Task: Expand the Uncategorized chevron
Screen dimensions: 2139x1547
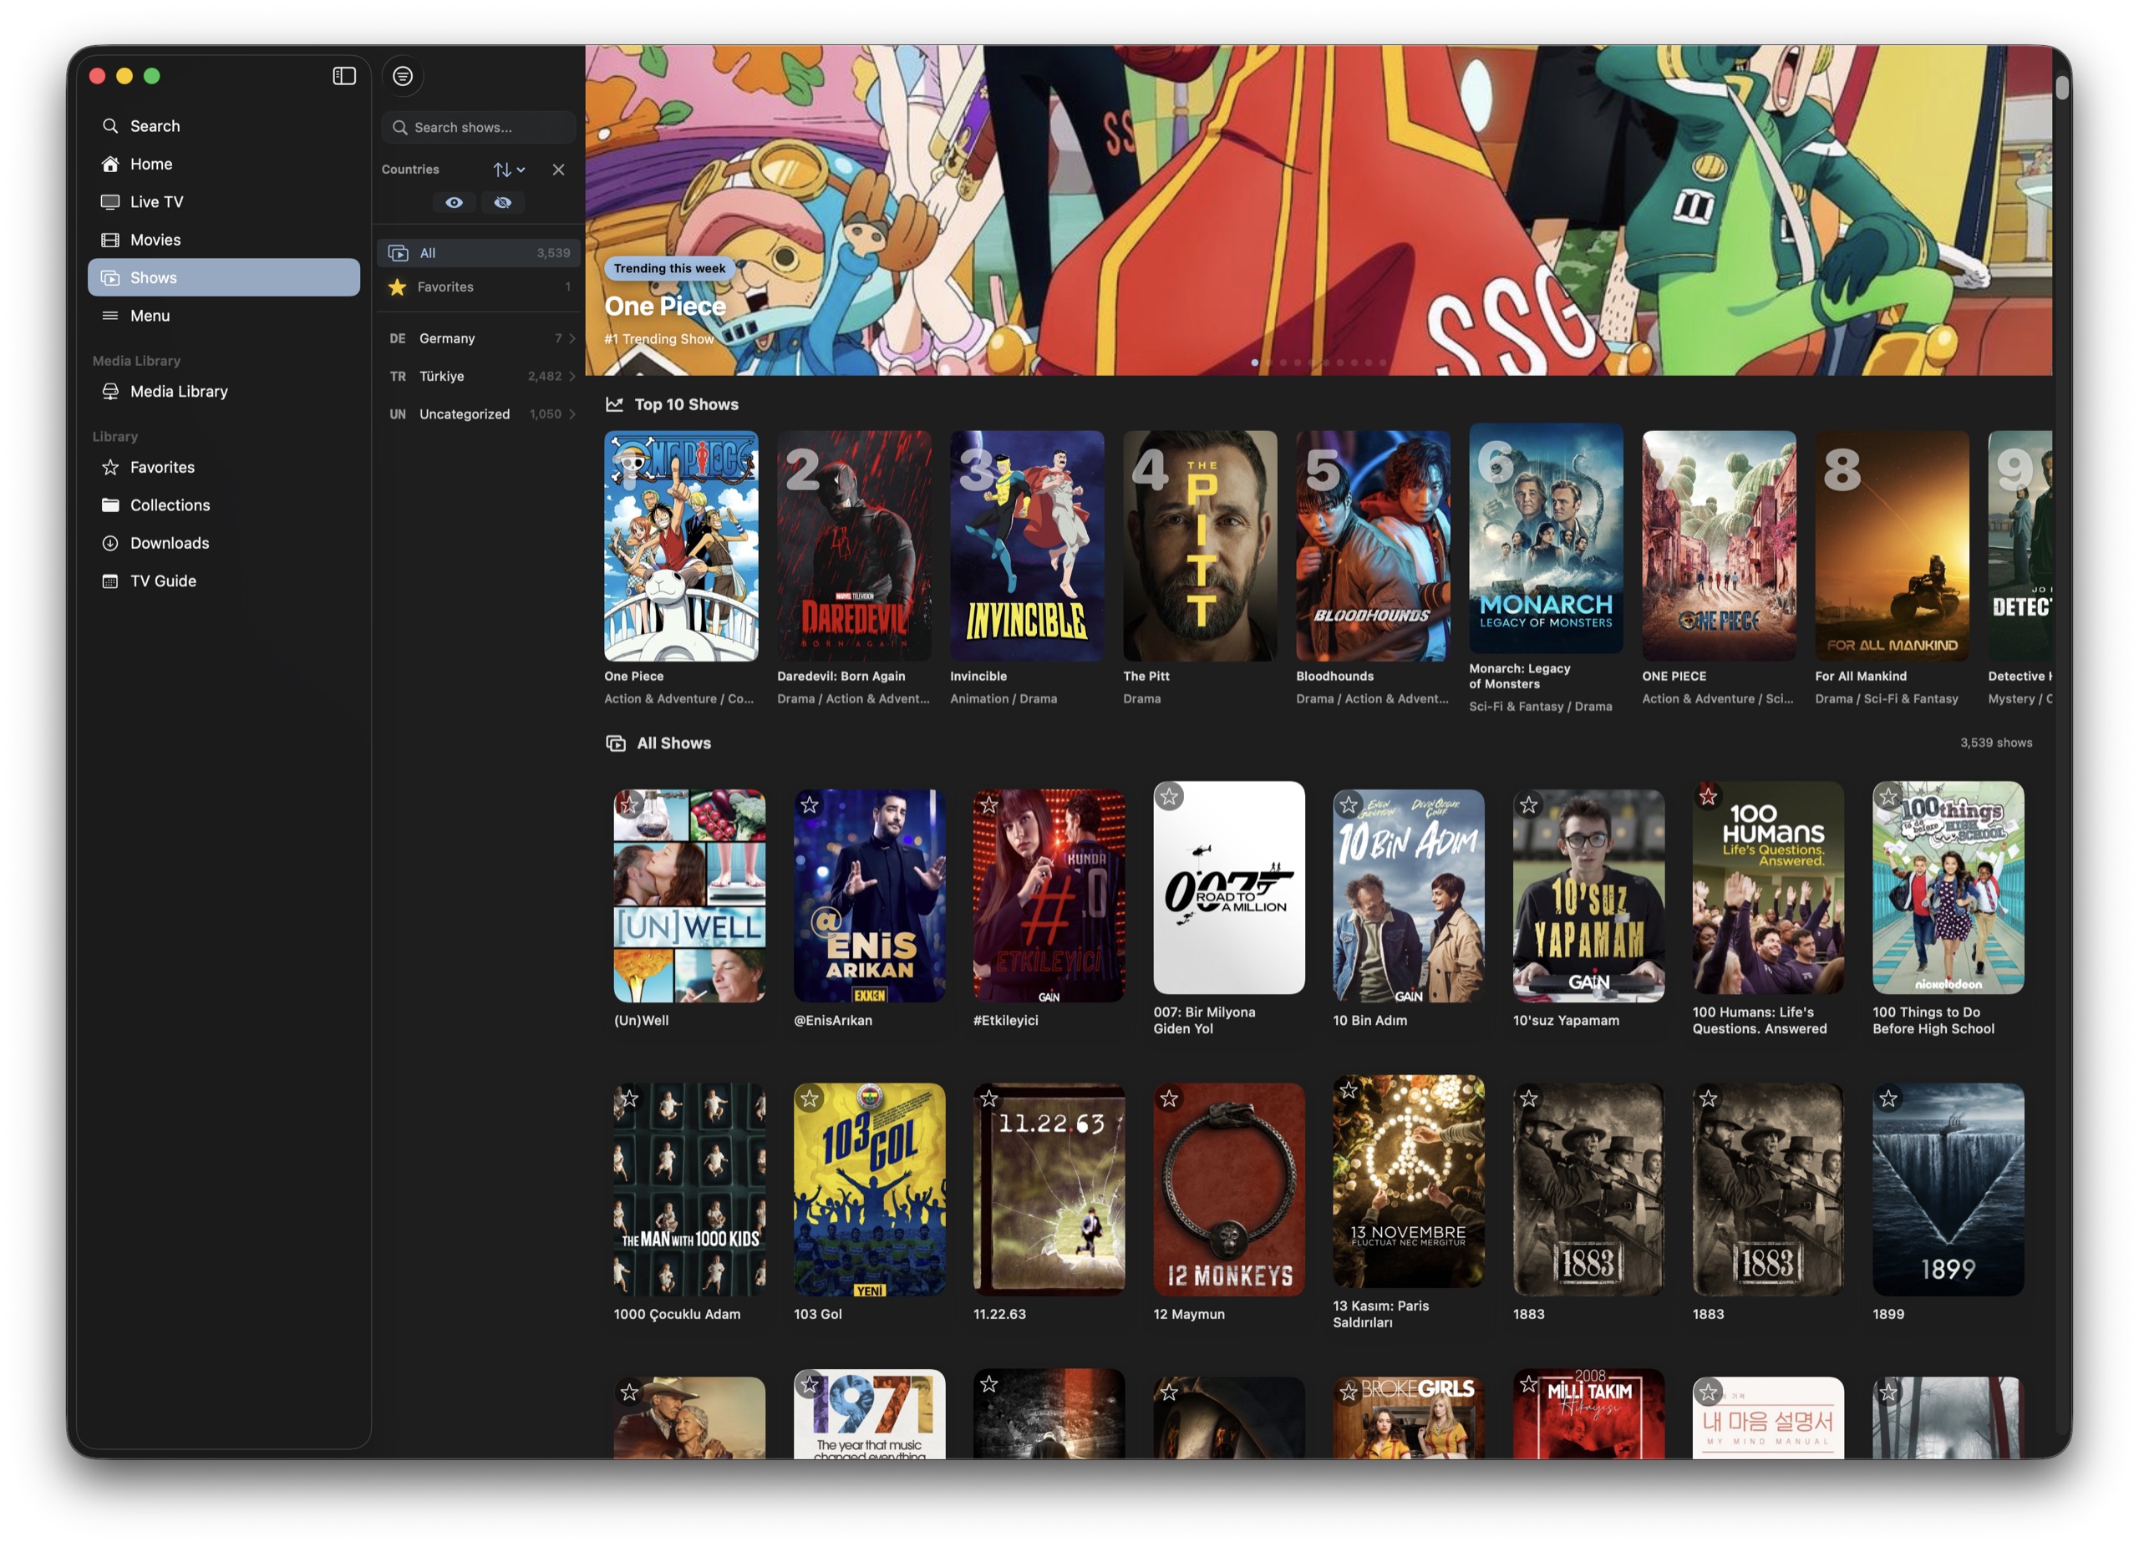Action: (572, 413)
